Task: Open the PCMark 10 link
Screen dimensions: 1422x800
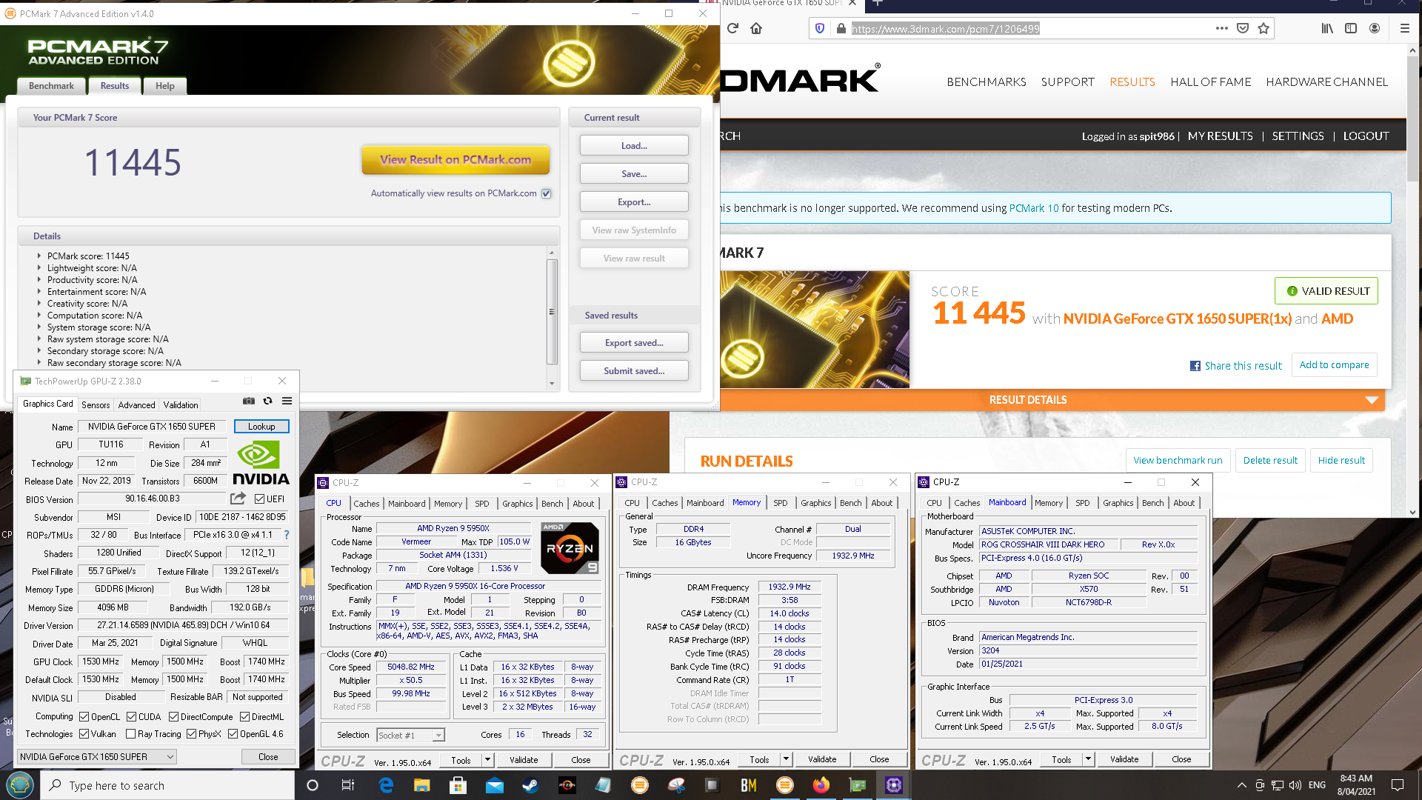Action: (1034, 208)
